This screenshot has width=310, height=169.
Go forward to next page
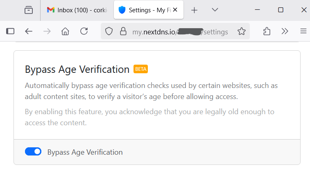[47, 31]
